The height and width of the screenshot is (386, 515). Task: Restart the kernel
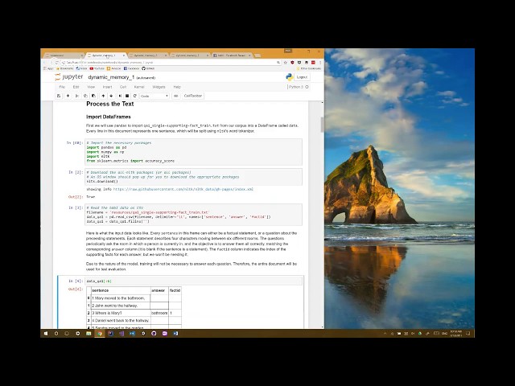click(134, 96)
